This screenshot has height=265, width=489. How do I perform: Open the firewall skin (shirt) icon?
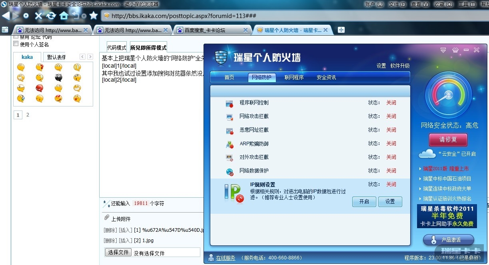(x=455, y=50)
